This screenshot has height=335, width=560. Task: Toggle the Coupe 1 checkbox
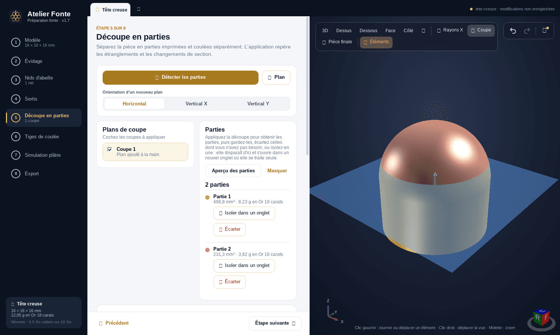[110, 149]
